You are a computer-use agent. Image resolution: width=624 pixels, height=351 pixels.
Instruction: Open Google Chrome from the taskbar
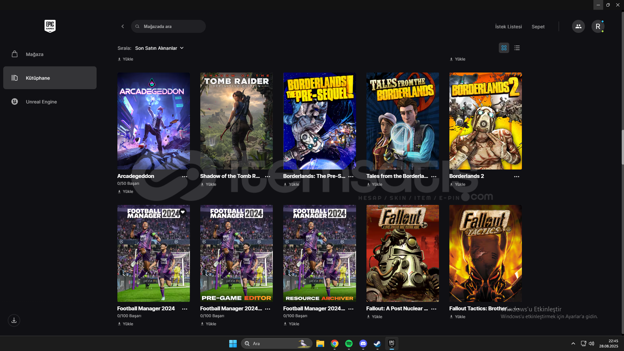click(x=335, y=344)
